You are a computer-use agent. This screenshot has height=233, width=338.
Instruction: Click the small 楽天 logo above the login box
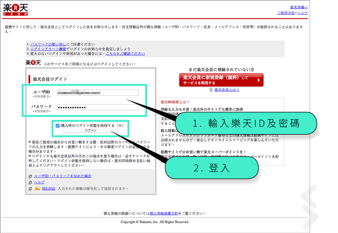(33, 62)
